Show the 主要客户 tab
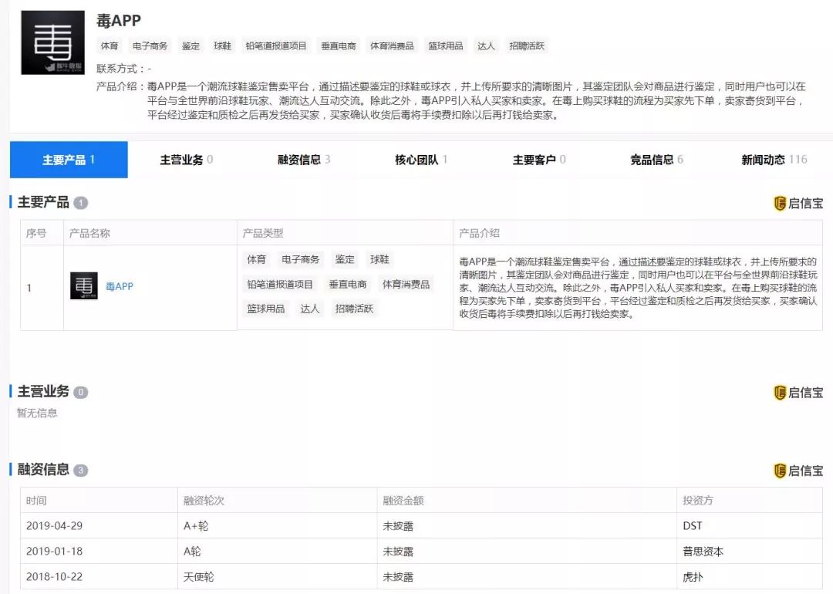The height and width of the screenshot is (594, 833). pos(539,160)
